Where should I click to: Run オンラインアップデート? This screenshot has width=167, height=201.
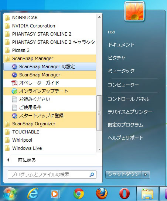[x=50, y=91]
